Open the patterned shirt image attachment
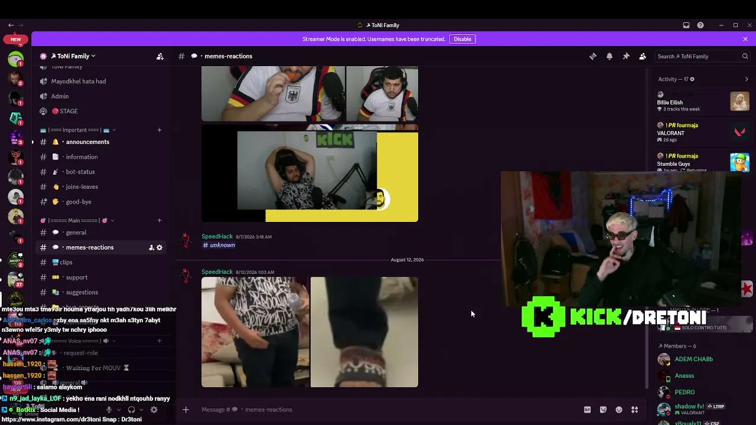Viewport: 756px width, 425px height. coord(255,332)
